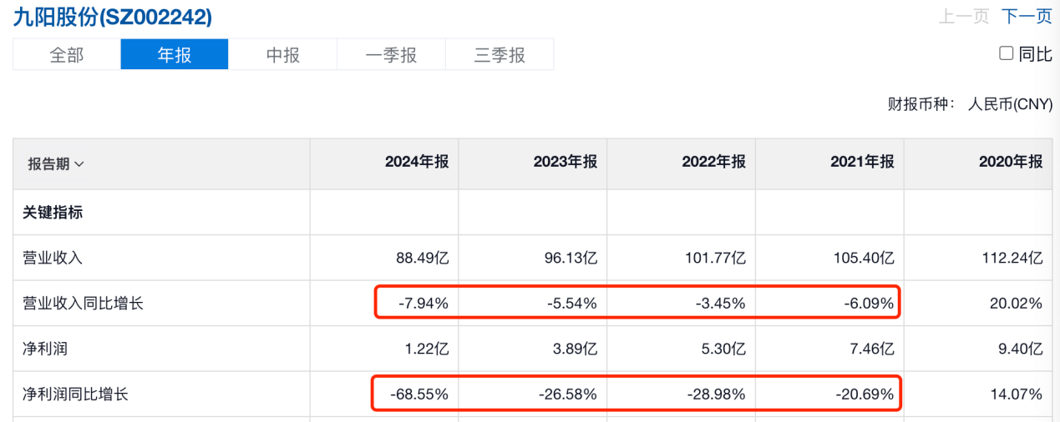Image resolution: width=1060 pixels, height=422 pixels.
Task: Click the 上一页 link
Action: 964,17
